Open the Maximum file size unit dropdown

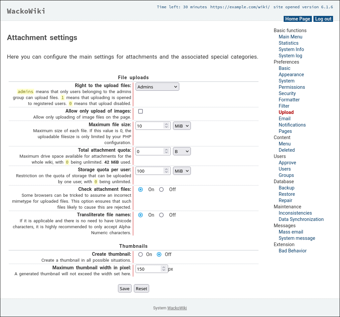pos(182,126)
